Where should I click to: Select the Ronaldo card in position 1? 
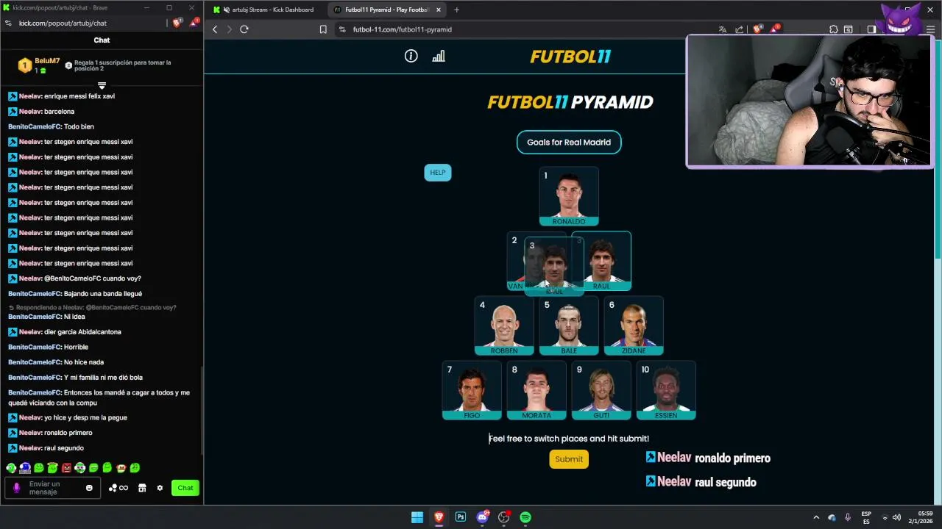pos(569,196)
